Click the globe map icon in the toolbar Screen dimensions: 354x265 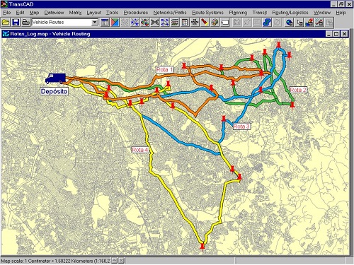pyautogui.click(x=289, y=23)
